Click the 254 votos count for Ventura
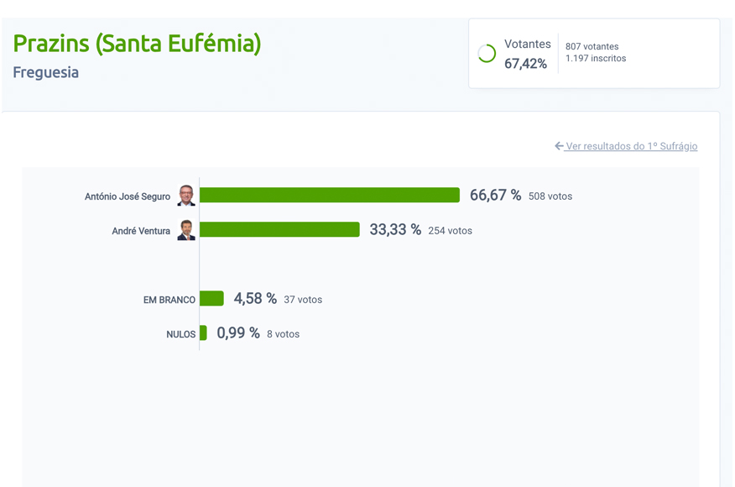This screenshot has width=735, height=487. pos(450,230)
